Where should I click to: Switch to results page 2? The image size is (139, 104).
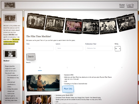(x=67, y=68)
